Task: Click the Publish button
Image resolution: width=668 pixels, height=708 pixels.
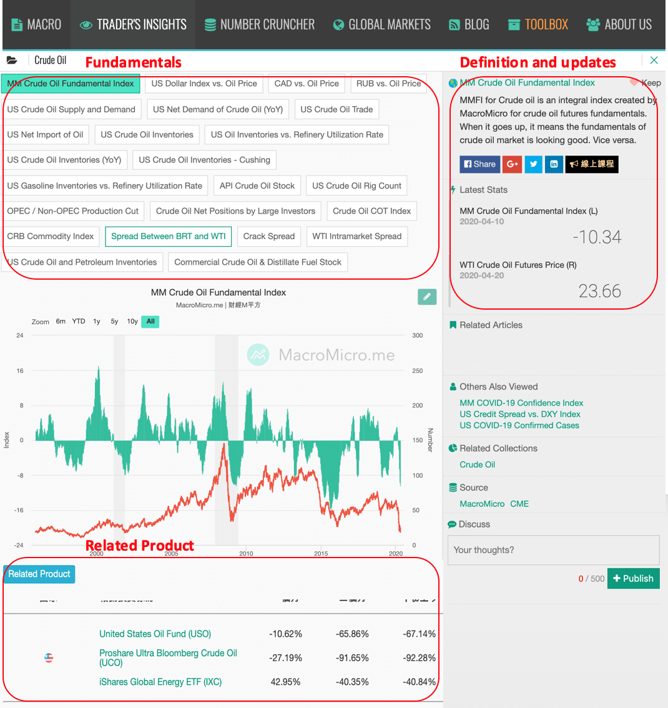Action: tap(633, 578)
